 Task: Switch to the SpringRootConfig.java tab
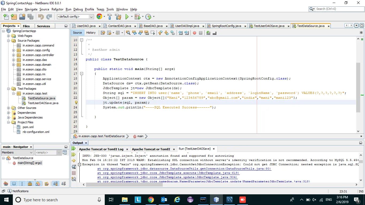coord(226,26)
